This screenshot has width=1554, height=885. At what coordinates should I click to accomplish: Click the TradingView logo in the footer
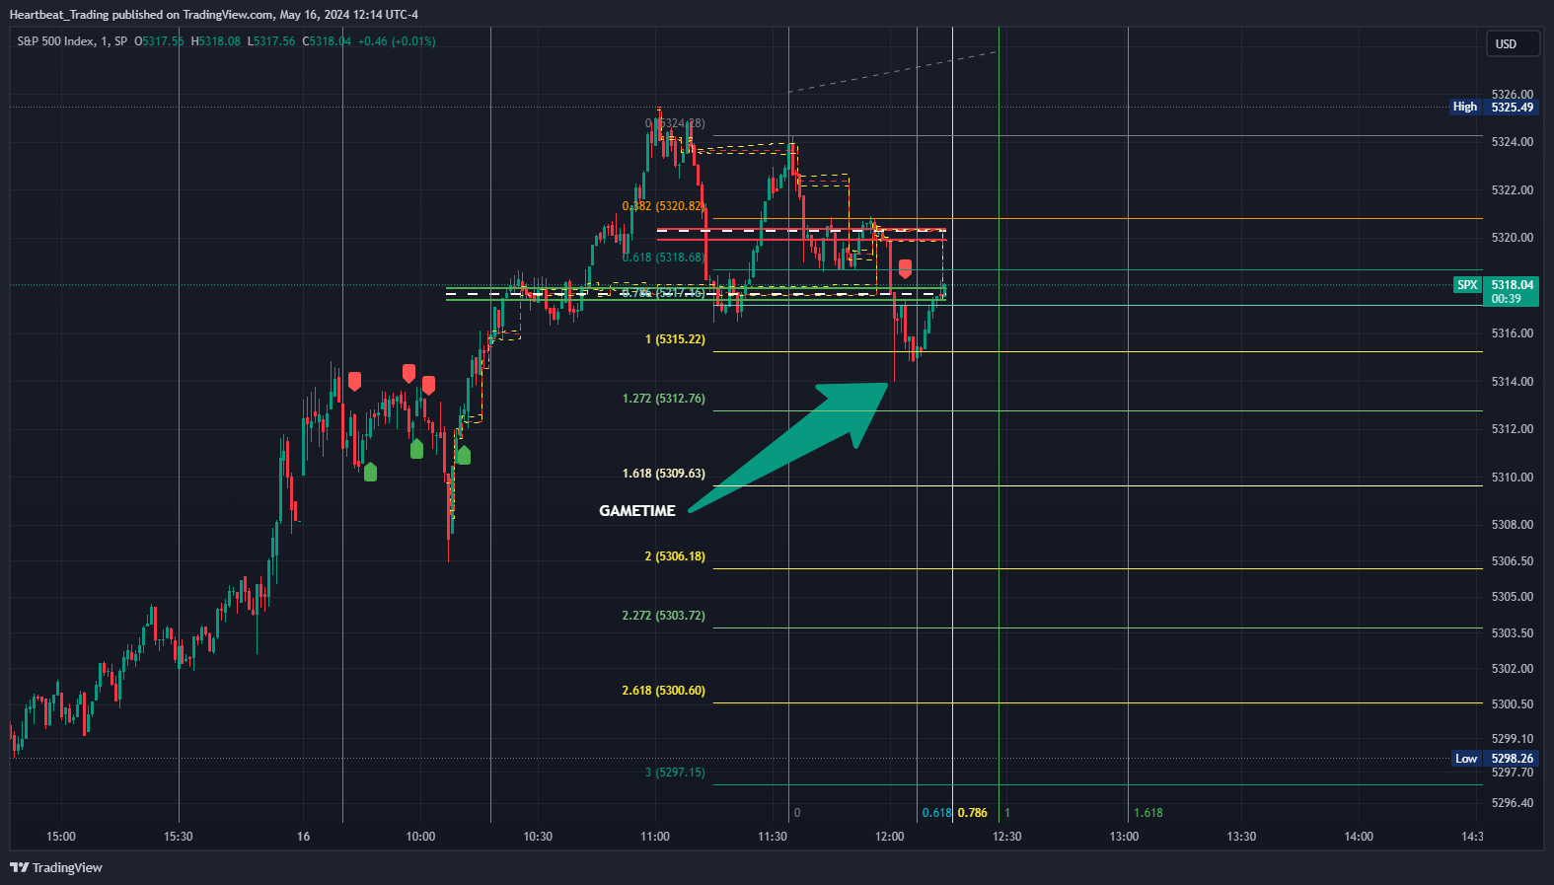tap(56, 867)
